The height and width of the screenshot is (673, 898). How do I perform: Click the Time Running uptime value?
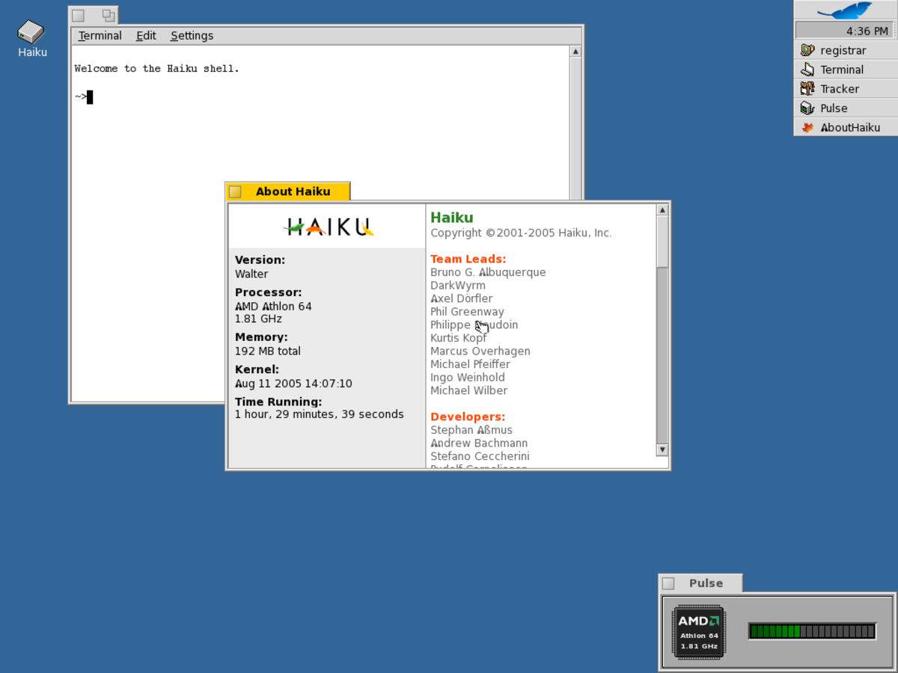pyautogui.click(x=320, y=414)
